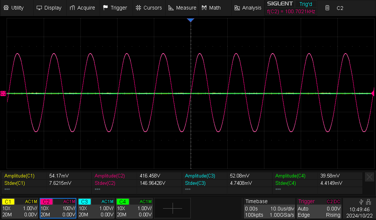Screen dimensions: 376x220
Task: Open the Timebase settings box
Action: [269, 208]
